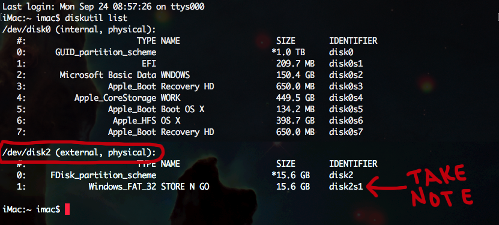Select the STORE N GO volume name
This screenshot has width=499, height=225.
185,187
